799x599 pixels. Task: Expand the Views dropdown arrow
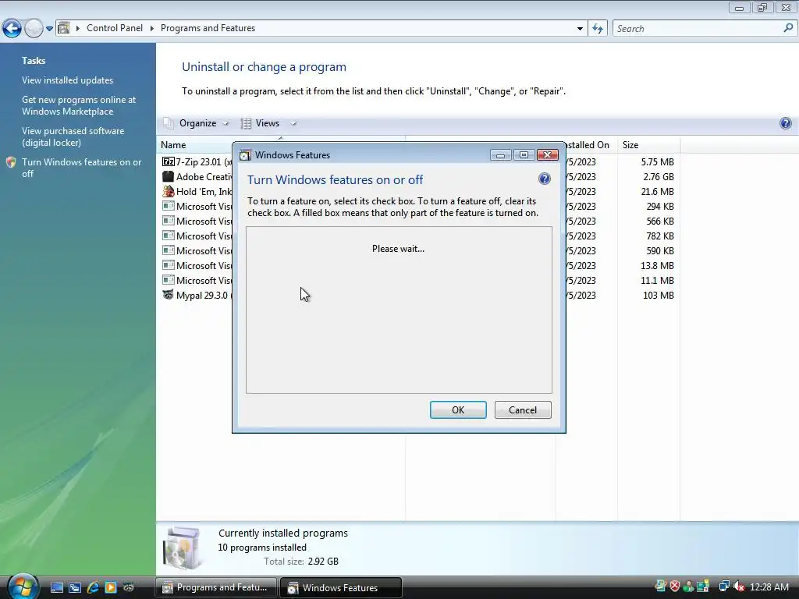point(293,123)
